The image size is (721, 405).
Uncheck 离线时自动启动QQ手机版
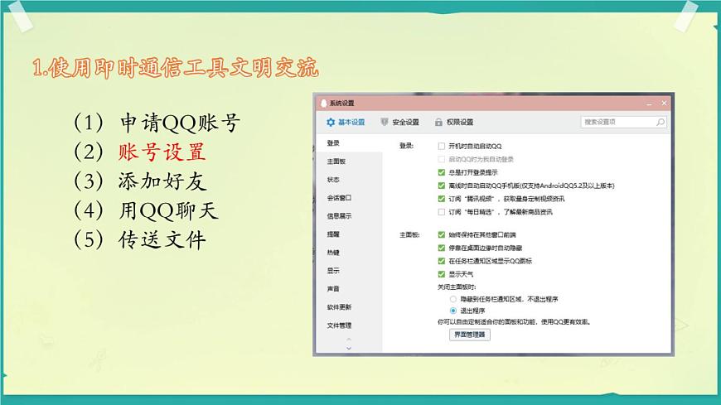click(442, 186)
